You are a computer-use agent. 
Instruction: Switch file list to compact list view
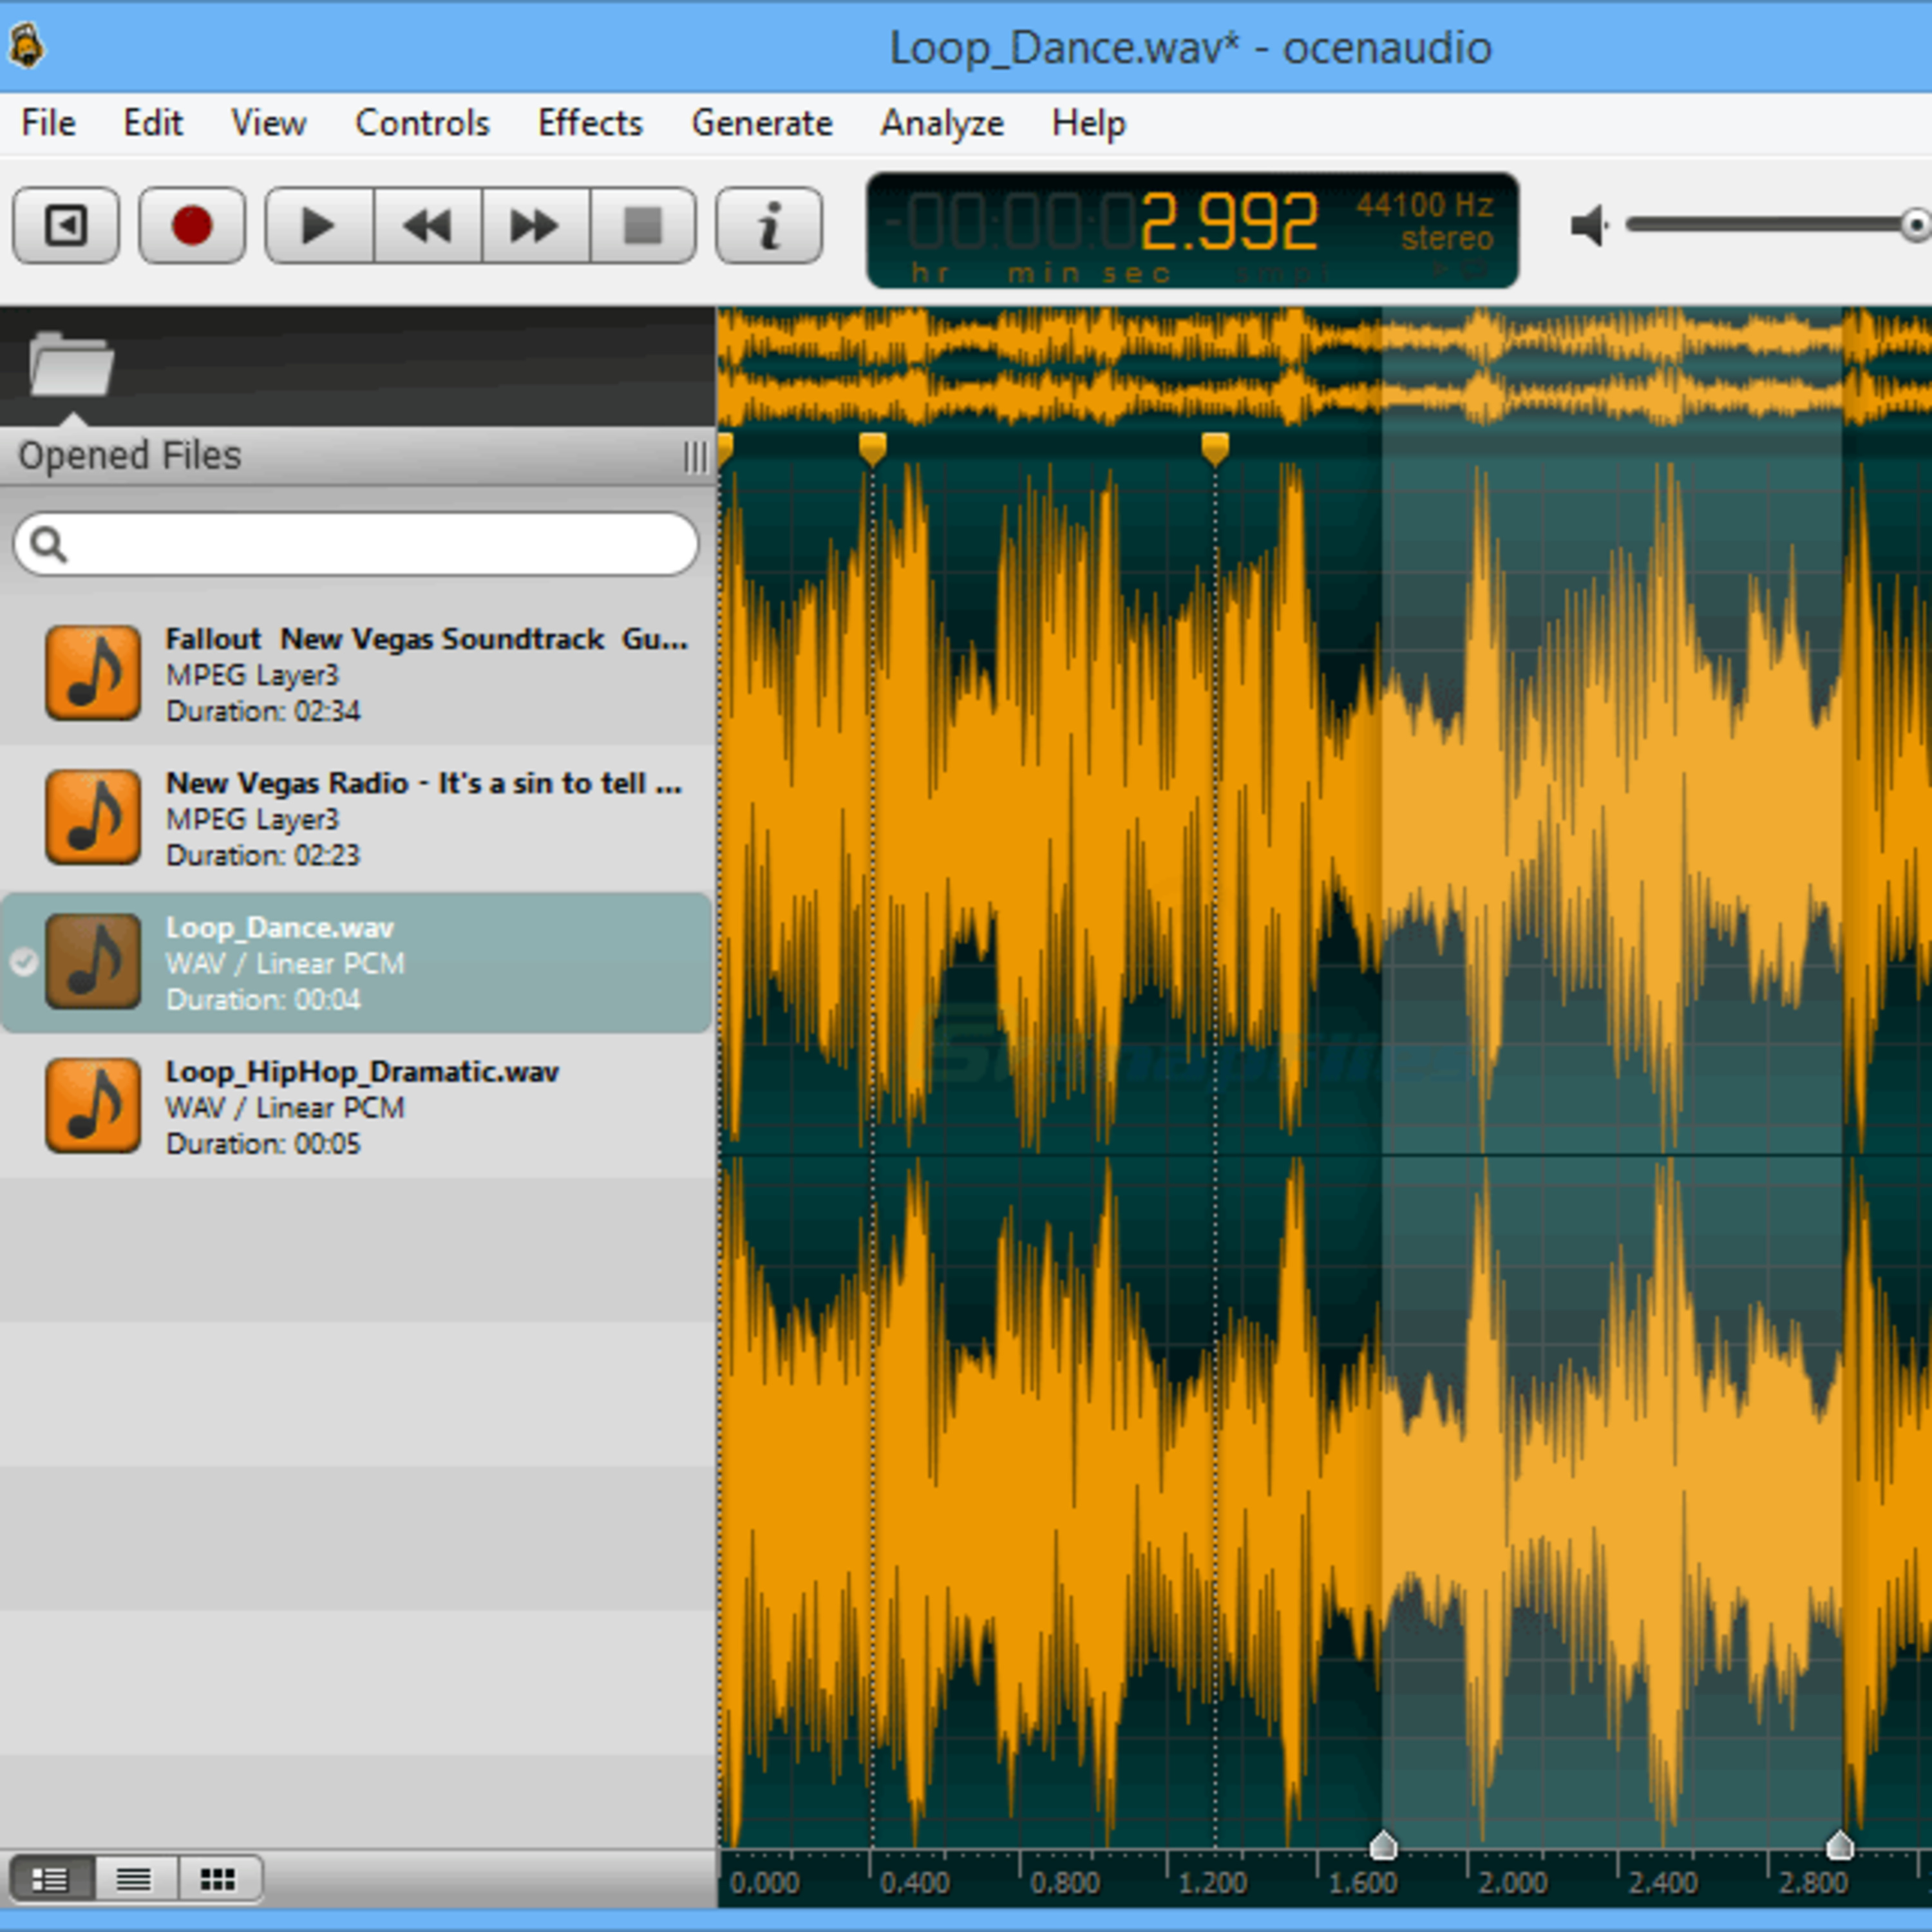coord(134,1879)
